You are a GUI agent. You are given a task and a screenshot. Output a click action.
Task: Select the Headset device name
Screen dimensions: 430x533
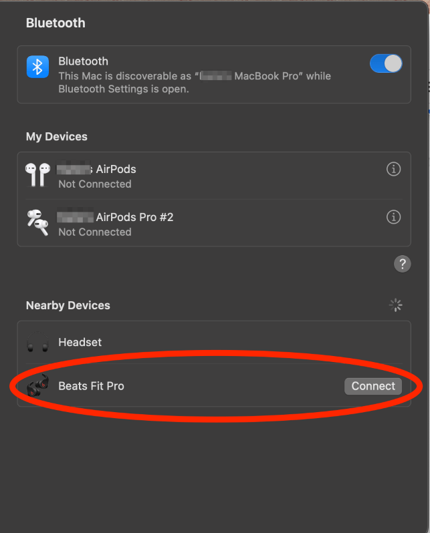[80, 342]
